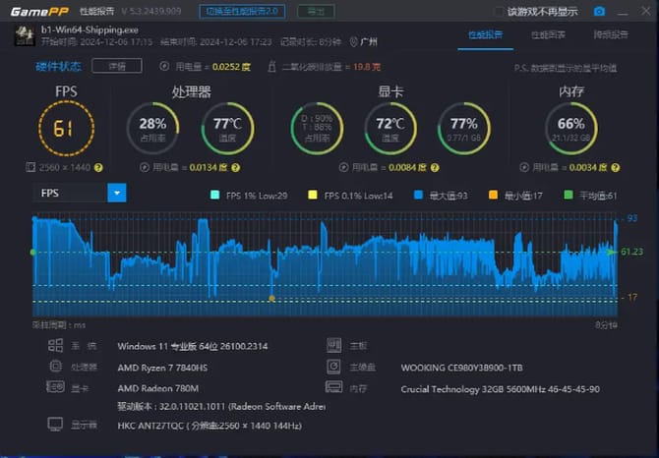Click the yellow FPS 0.1% Low:14 swatch
Screen dimensions: 659x458
[313, 195]
